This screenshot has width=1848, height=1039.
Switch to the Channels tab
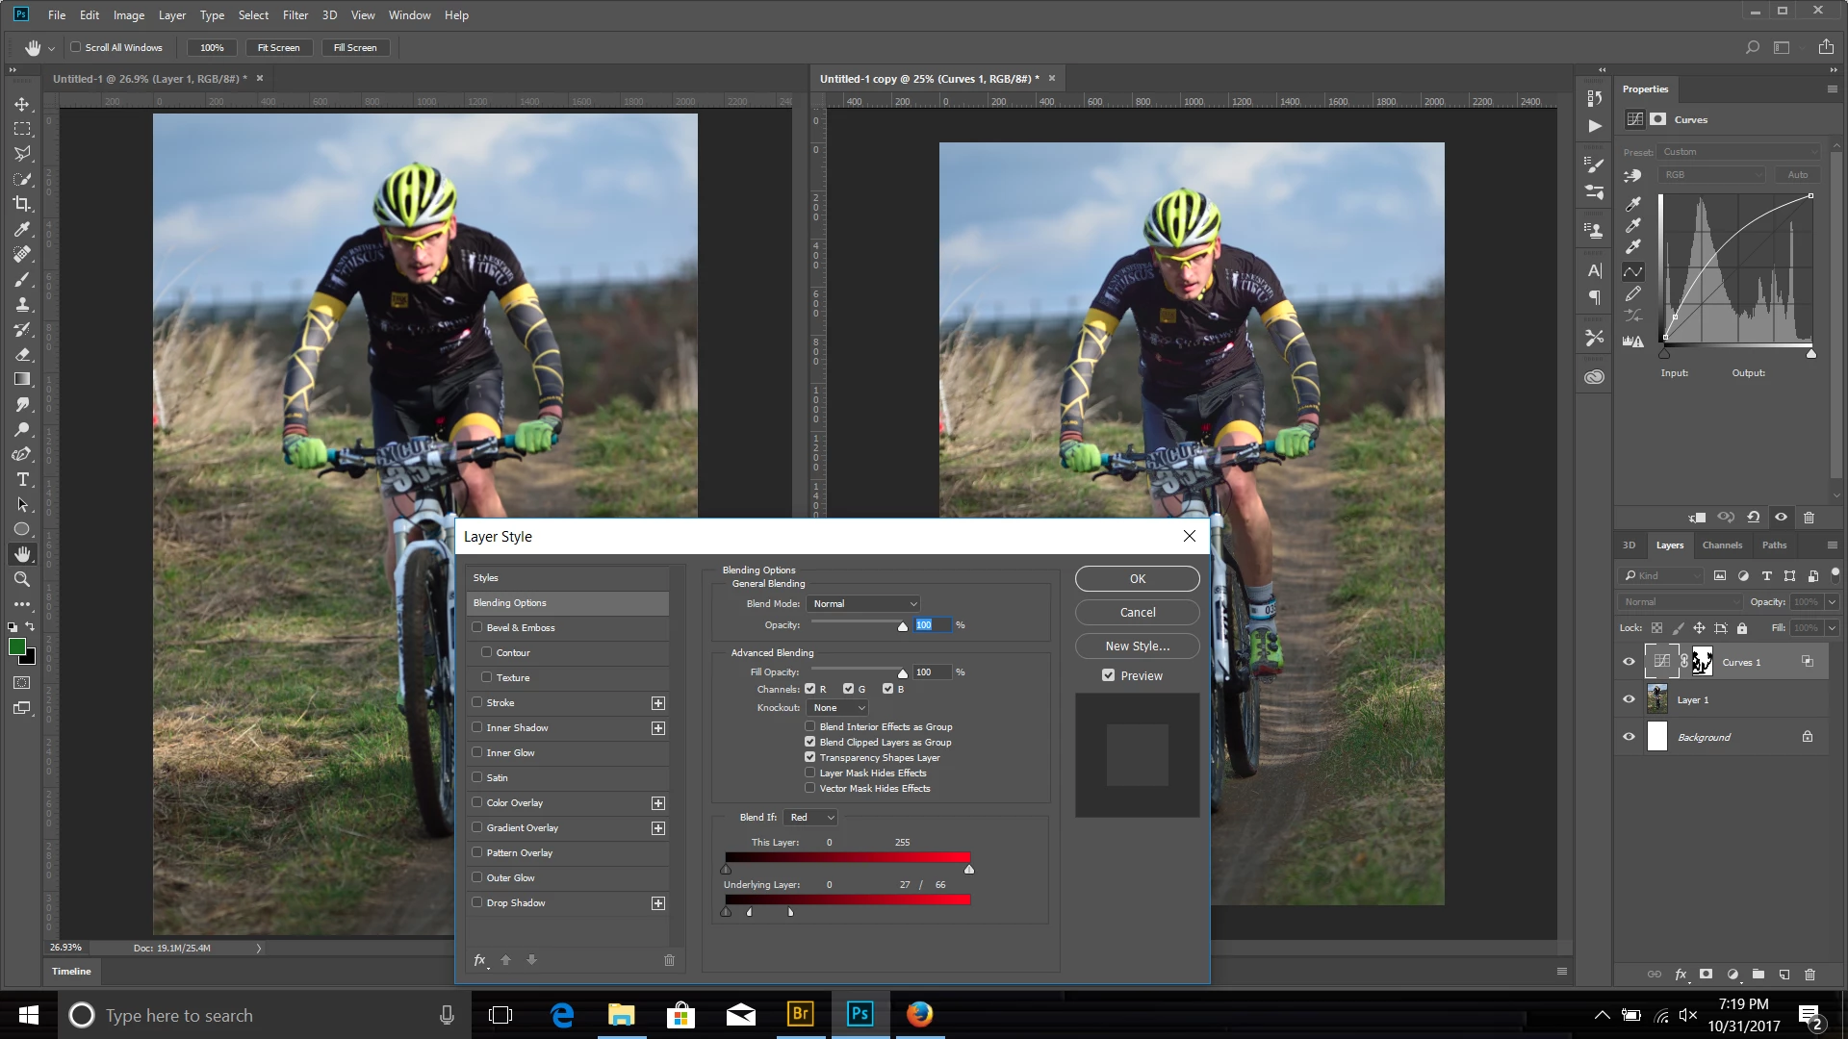click(x=1722, y=545)
